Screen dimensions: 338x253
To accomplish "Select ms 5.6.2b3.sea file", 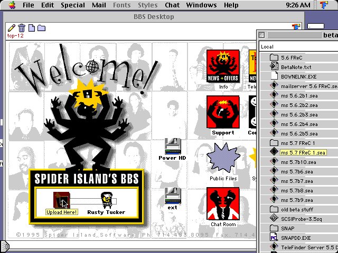I will coord(299,114).
